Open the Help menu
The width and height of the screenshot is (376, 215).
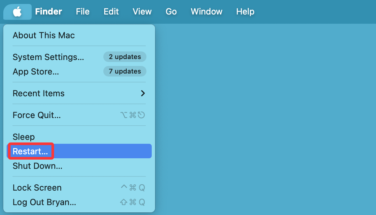tap(245, 12)
